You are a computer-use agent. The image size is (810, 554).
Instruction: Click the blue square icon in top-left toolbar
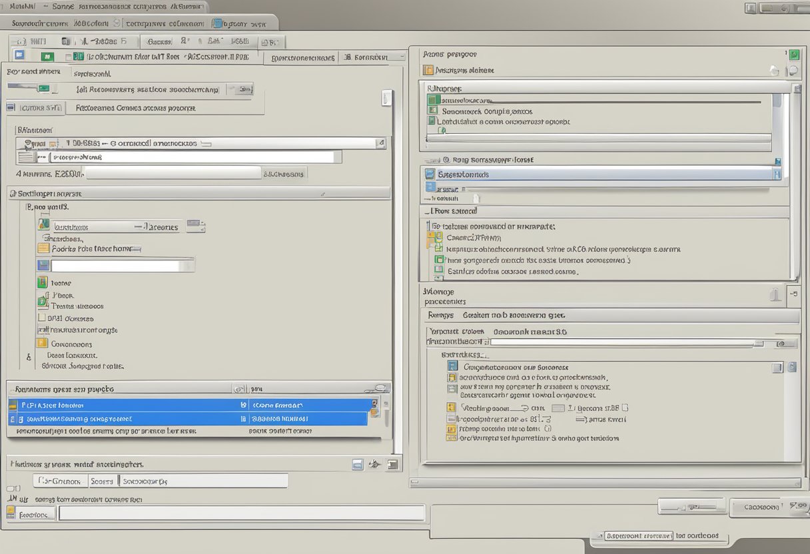tap(19, 56)
